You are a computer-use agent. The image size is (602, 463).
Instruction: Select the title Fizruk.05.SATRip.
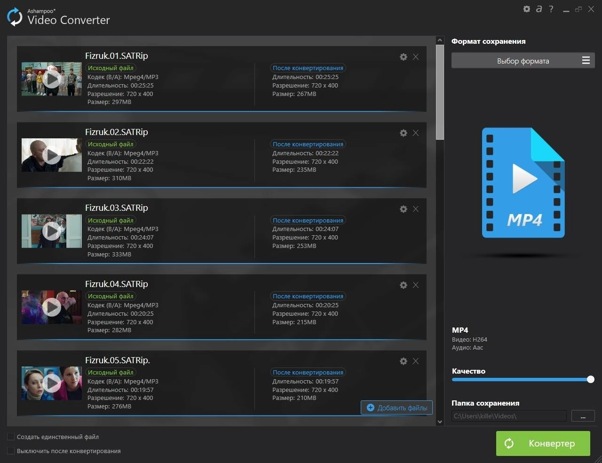118,360
